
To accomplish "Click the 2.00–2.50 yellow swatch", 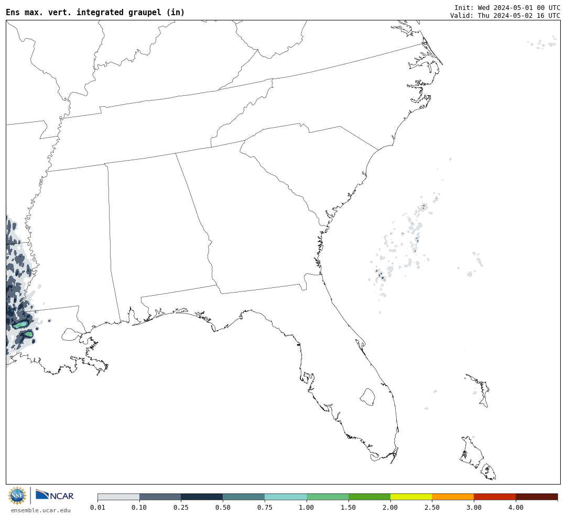I will point(411,497).
